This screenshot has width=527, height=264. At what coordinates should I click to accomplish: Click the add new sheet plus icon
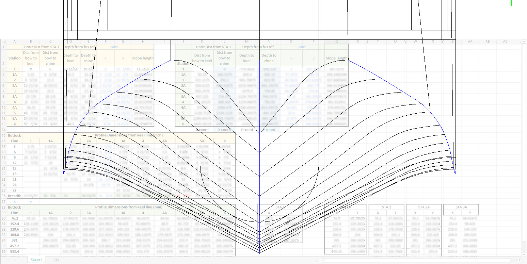coord(57,260)
